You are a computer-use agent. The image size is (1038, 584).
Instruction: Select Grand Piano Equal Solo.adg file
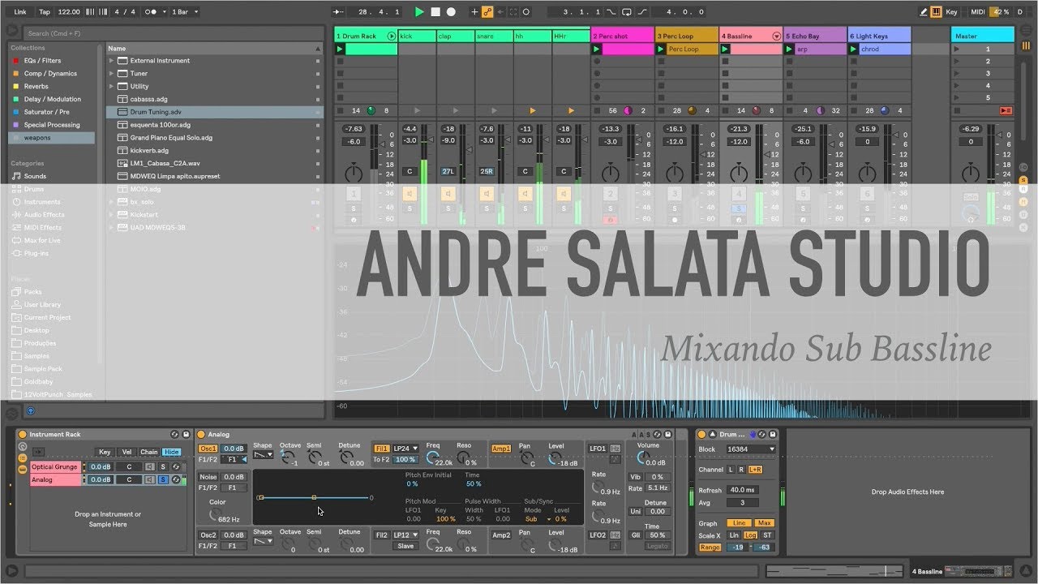(x=170, y=138)
